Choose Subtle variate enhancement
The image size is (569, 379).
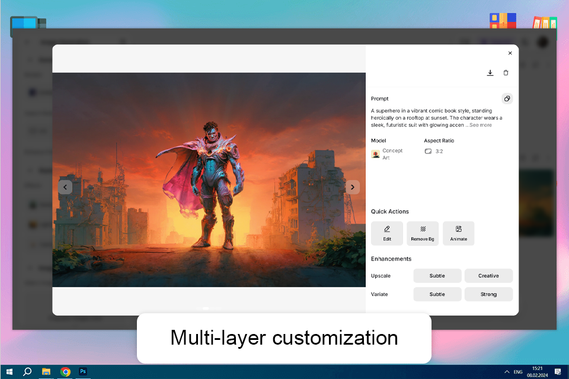pos(437,294)
